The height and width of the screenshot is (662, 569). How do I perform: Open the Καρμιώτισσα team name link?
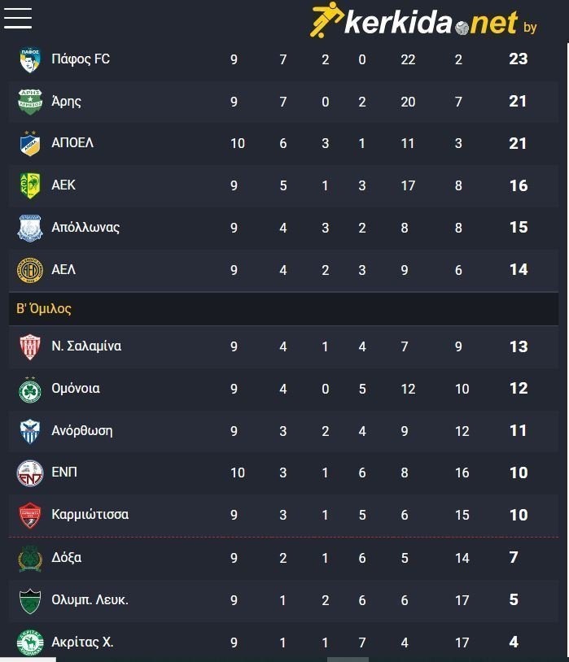coord(90,515)
